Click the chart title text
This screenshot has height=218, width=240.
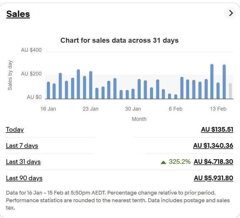pos(119,40)
